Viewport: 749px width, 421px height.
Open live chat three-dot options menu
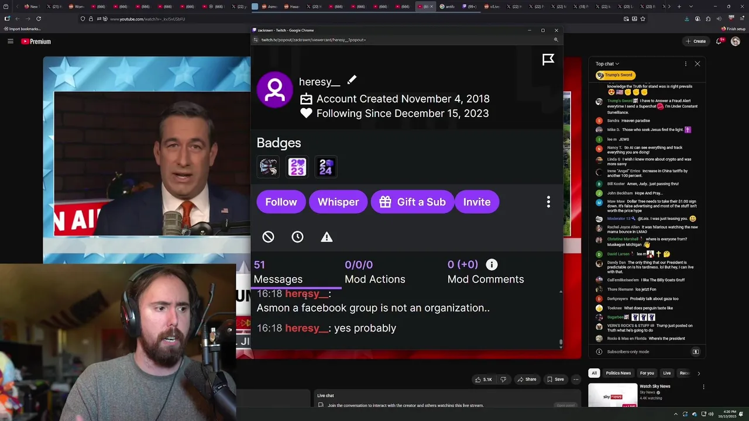(x=685, y=64)
